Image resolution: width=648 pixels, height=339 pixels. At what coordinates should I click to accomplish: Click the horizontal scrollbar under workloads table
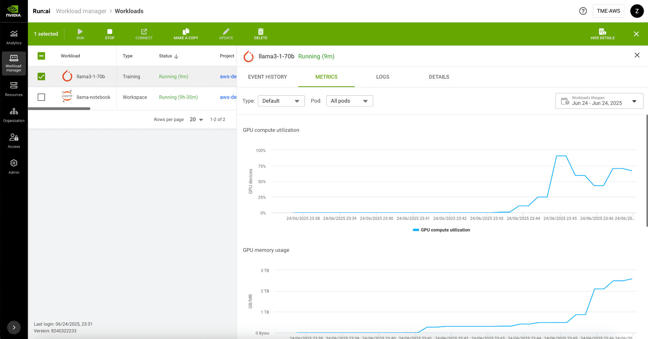pyautogui.click(x=59, y=109)
